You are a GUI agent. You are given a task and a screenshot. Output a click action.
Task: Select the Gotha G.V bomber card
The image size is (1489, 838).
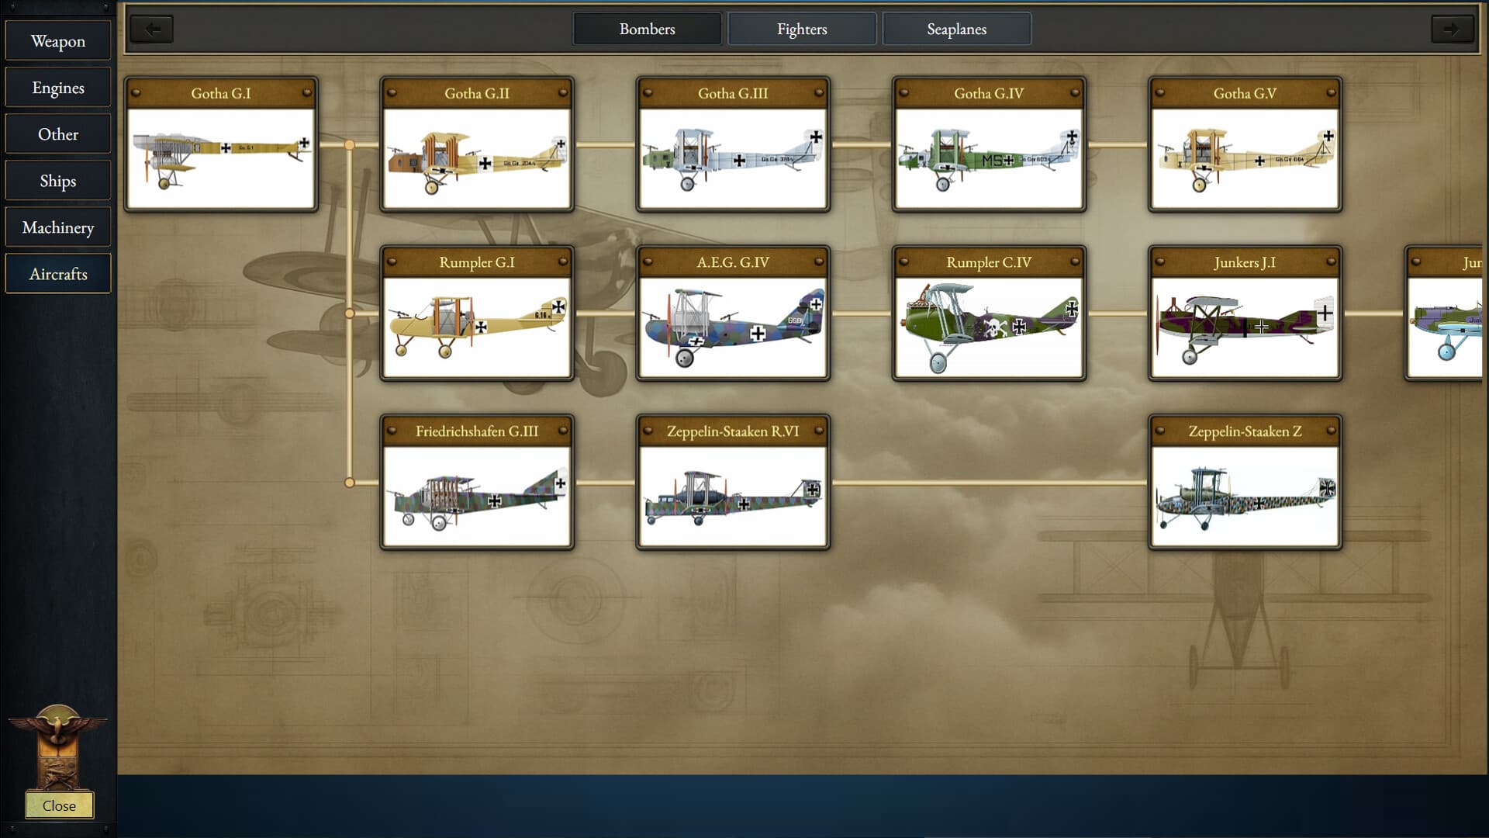pos(1244,144)
